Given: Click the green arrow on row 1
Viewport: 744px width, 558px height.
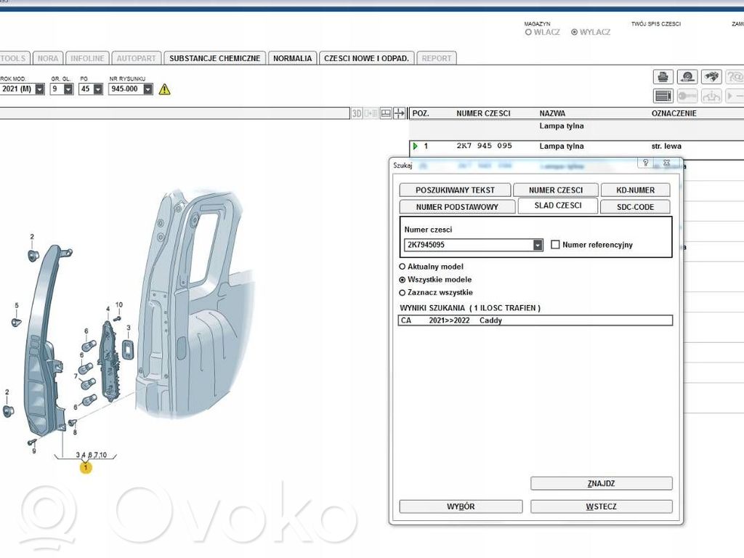Looking at the screenshot, I should tap(416, 146).
